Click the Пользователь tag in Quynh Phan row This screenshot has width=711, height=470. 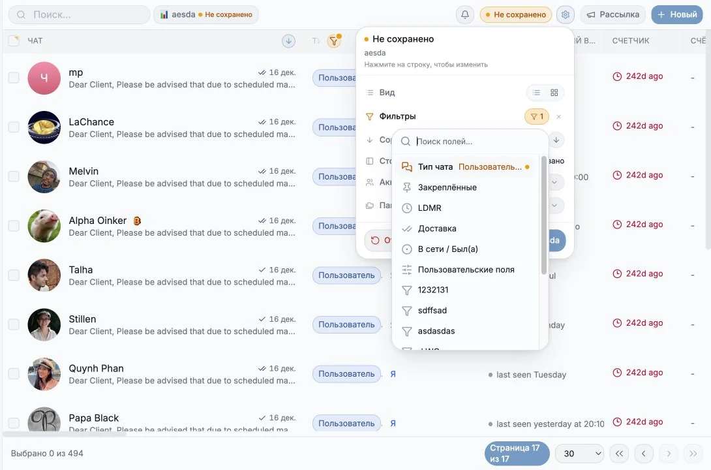coord(346,374)
